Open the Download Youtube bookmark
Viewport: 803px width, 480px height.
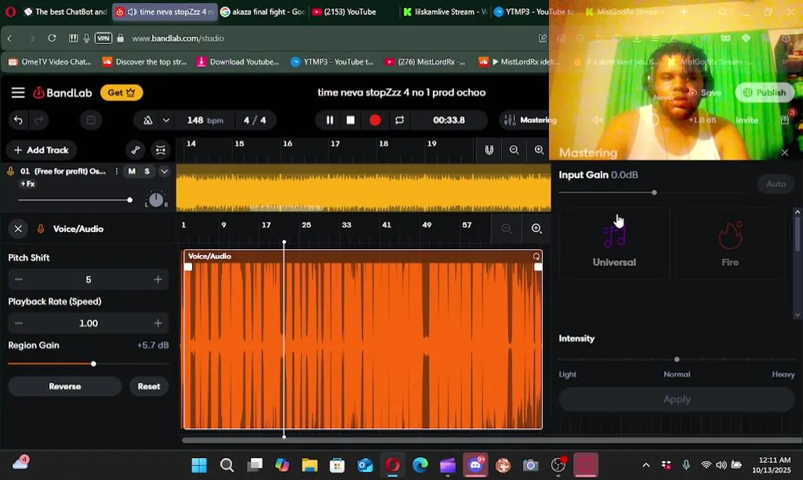[238, 61]
